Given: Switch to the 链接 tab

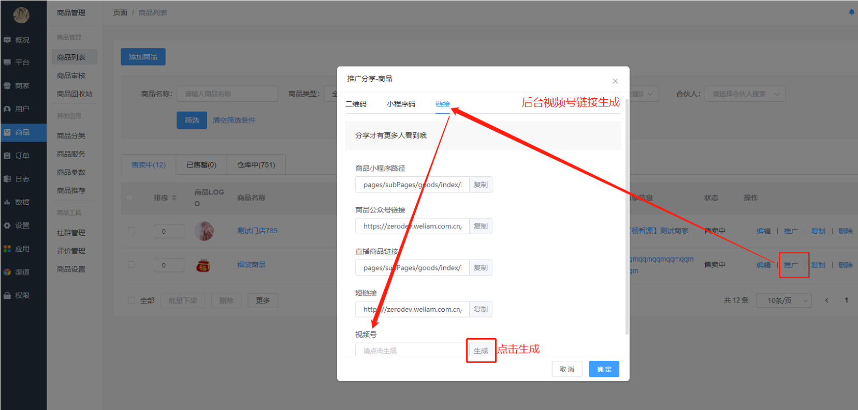Looking at the screenshot, I should pyautogui.click(x=443, y=104).
